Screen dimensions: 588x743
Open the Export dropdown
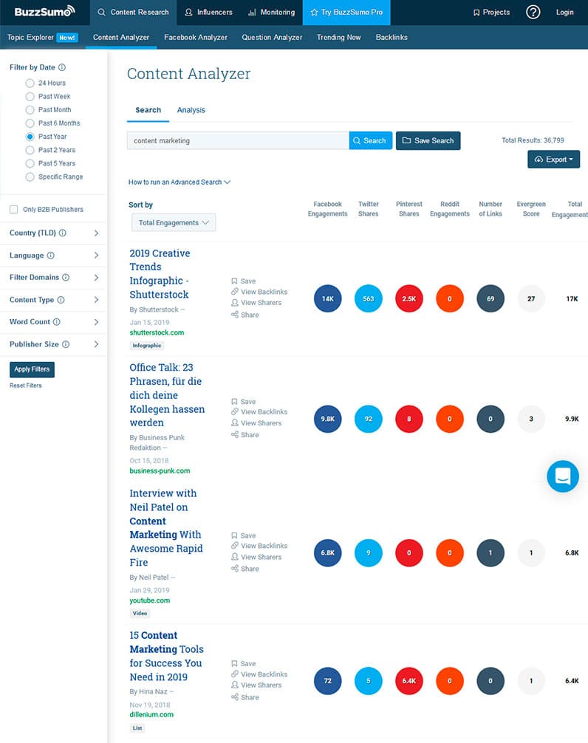tap(553, 160)
